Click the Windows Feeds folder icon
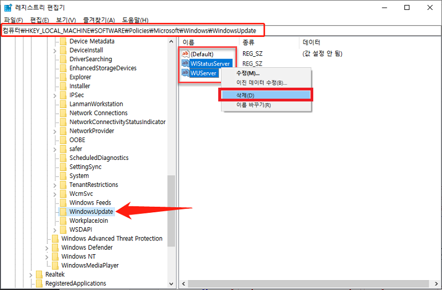The image size is (442, 290). 63,203
